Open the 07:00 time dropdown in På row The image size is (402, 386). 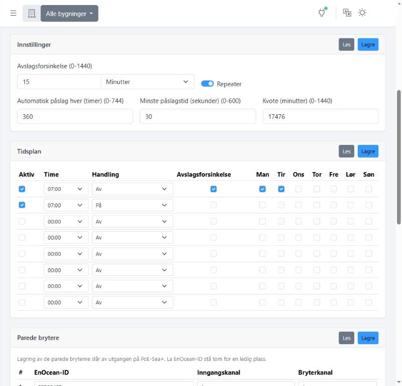[x=66, y=205]
